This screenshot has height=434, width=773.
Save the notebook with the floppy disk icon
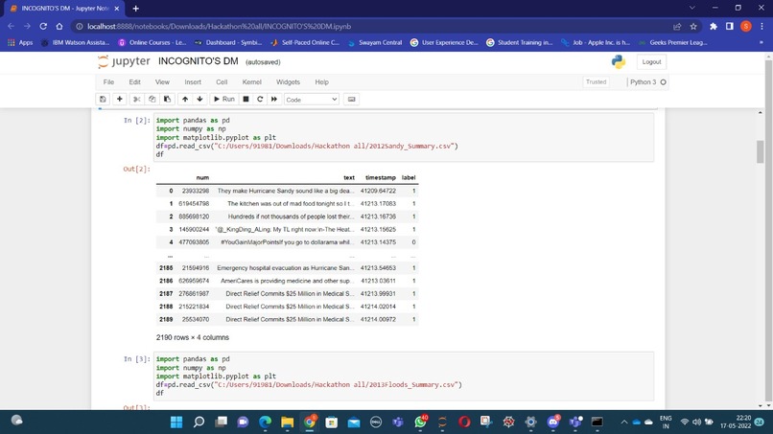103,99
